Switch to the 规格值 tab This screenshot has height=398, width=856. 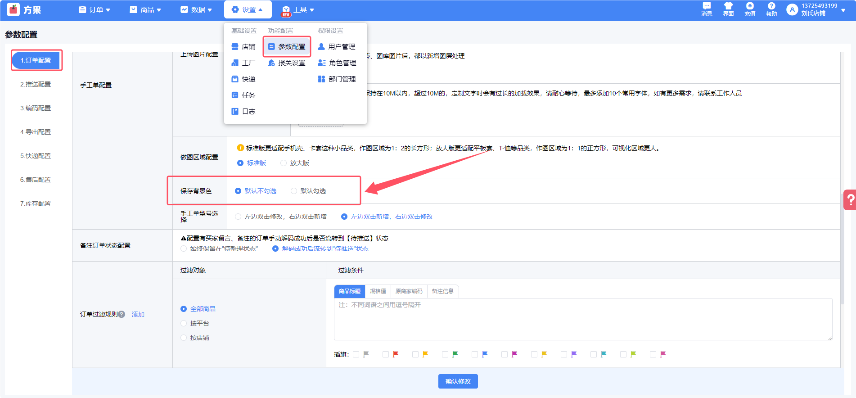click(378, 291)
